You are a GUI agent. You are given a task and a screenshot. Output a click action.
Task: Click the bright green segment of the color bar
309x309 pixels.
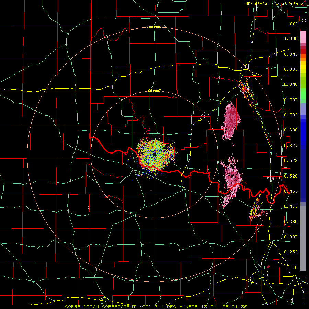303,94
